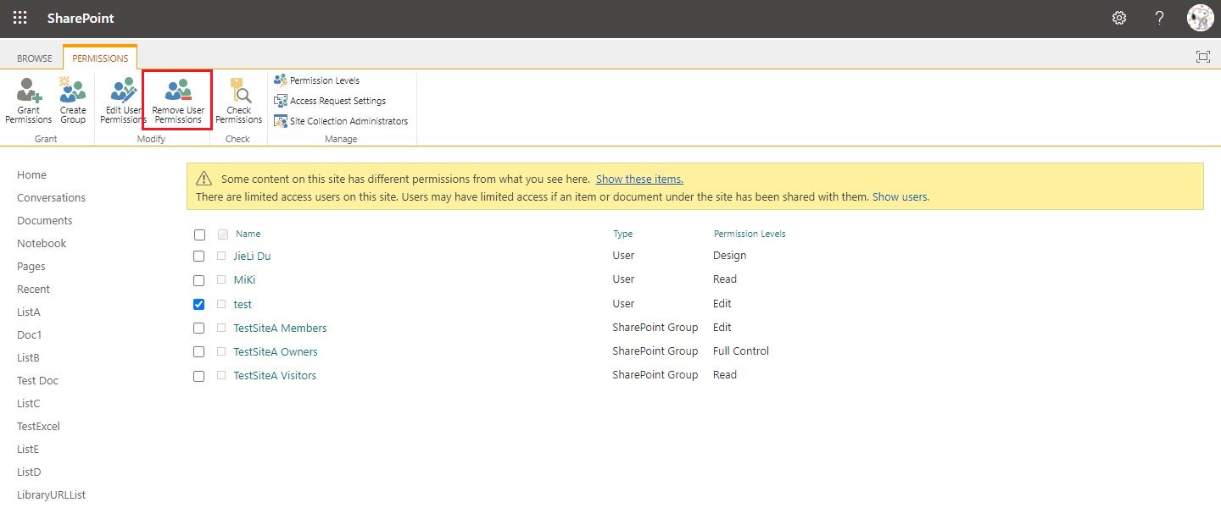
Task: Click Edit User Permissions icon
Action: [x=123, y=102]
